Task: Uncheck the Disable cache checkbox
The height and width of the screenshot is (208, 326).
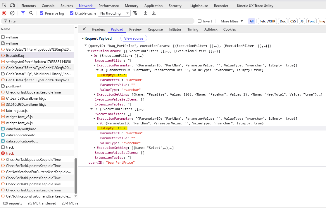Action: tap(72, 13)
